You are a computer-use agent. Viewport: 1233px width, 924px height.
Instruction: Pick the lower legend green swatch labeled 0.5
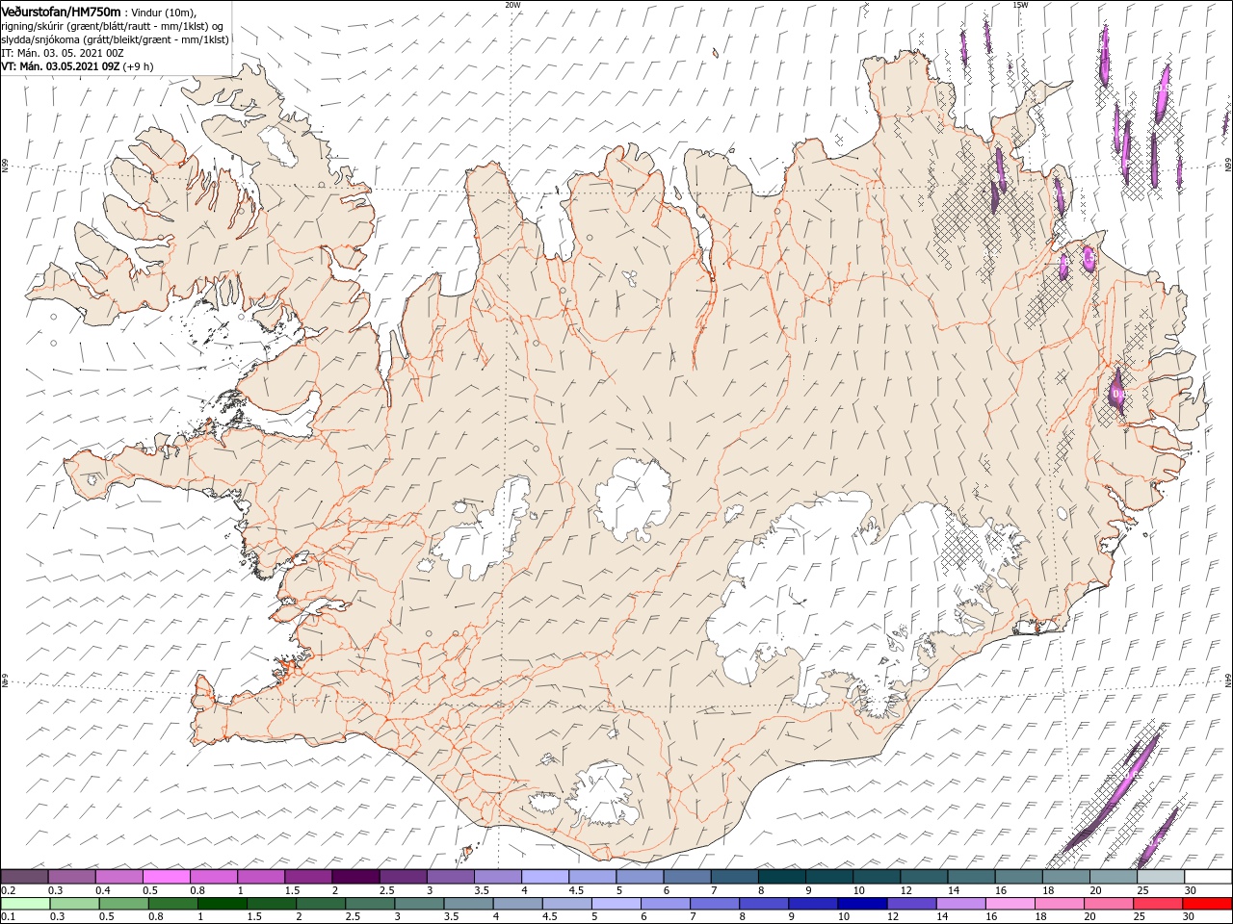[123, 903]
